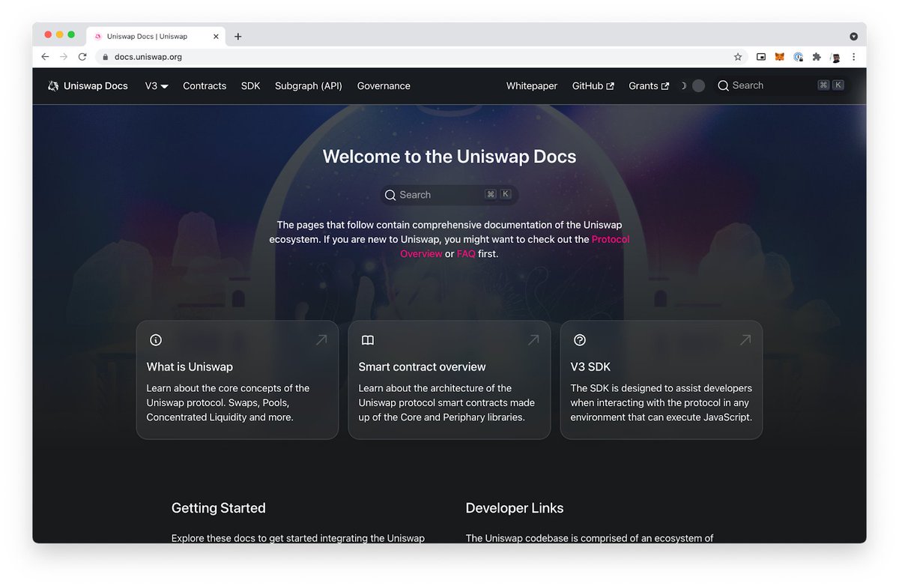Click the browser forward arrow

pyautogui.click(x=64, y=57)
